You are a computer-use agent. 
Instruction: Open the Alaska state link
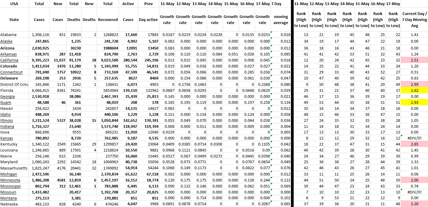click(6, 41)
